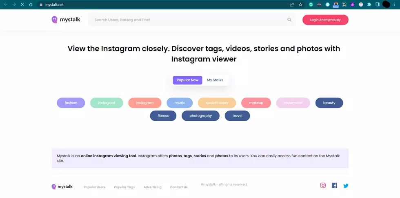Open the fitness tag
The height and width of the screenshot is (198, 400).
click(163, 116)
